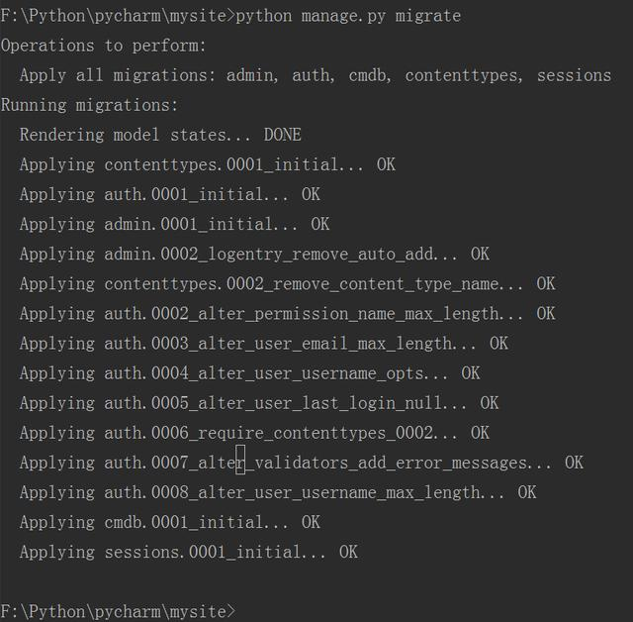
Task: Click the 'Rendering model states... DONE' line
Action: [160, 135]
